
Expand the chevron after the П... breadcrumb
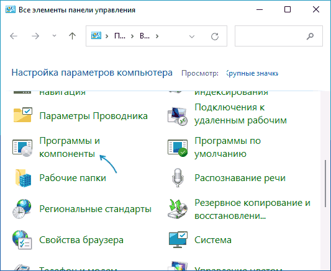click(132, 36)
